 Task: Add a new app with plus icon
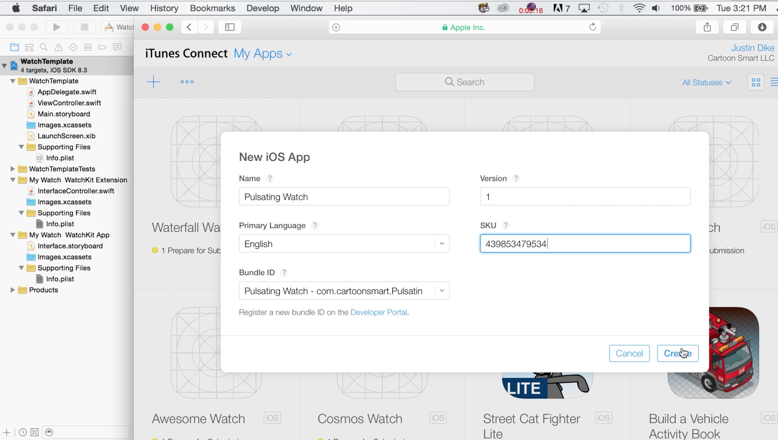153,82
